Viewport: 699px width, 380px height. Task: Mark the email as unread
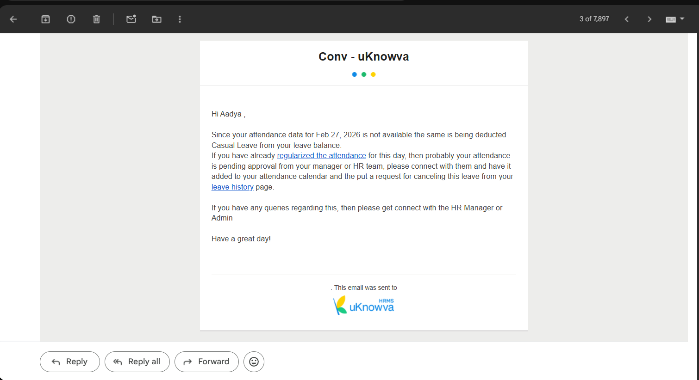[x=131, y=19]
